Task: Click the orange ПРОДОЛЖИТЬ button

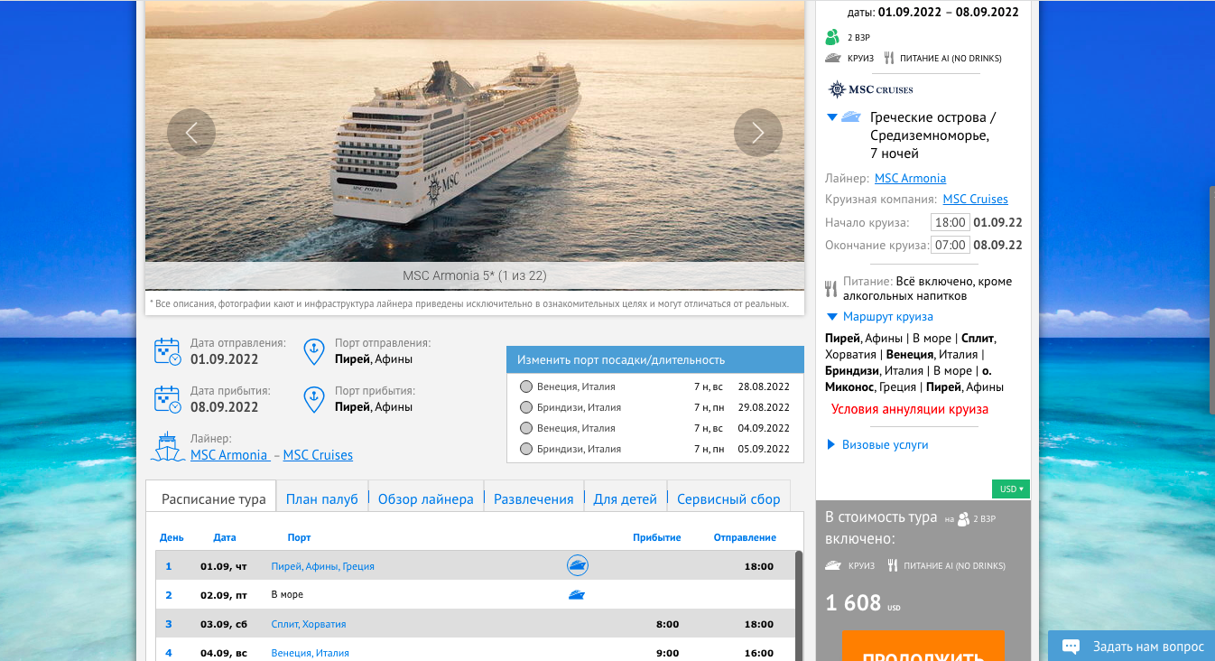Action: coord(923,646)
